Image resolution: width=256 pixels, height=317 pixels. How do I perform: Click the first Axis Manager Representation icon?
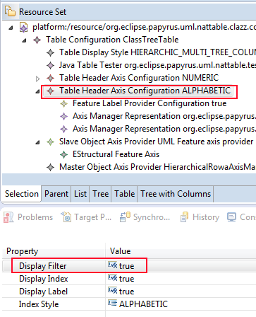(x=64, y=116)
